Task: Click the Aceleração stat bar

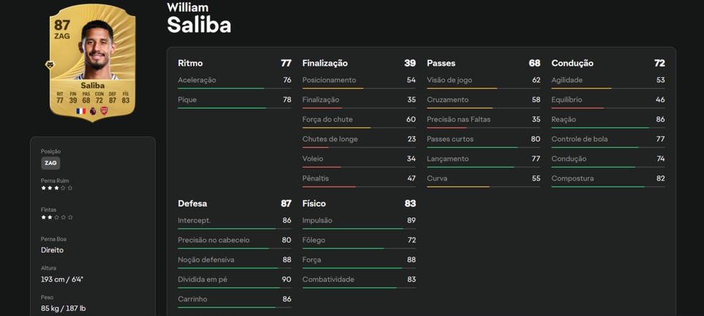Action: click(x=234, y=89)
